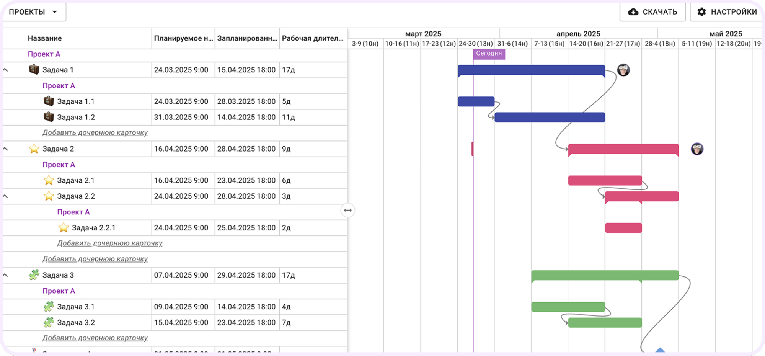Click the star icon beside Задача 2.2.1
The image size is (765, 356).
(x=64, y=228)
